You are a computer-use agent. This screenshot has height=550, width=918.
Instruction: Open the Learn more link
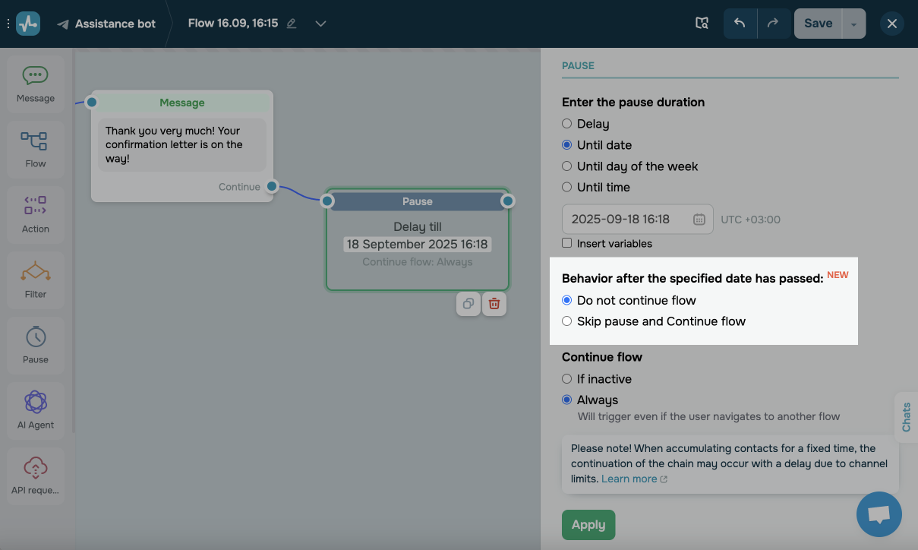click(629, 479)
